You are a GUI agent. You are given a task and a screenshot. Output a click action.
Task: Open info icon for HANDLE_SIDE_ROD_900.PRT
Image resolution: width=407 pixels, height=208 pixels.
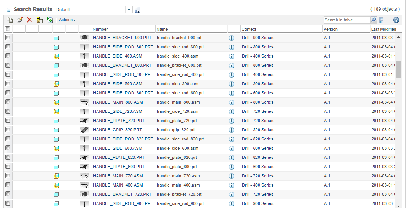coord(232,204)
